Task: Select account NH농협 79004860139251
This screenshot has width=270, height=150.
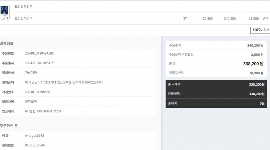Action: point(43,111)
